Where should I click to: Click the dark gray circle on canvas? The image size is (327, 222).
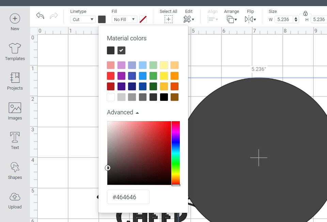[x=258, y=150]
